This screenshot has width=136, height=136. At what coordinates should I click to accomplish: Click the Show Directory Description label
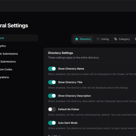pyautogui.click(x=74, y=96)
